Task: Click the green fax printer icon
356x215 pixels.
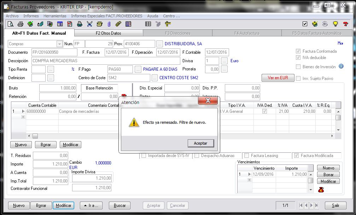Action: click(80, 24)
